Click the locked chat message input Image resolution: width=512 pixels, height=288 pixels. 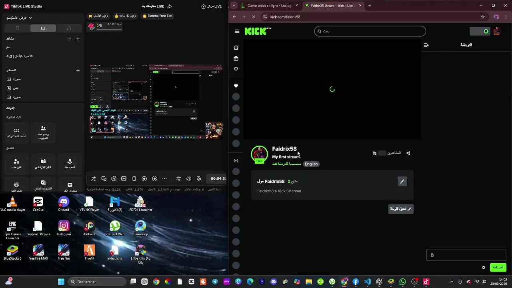click(x=466, y=255)
